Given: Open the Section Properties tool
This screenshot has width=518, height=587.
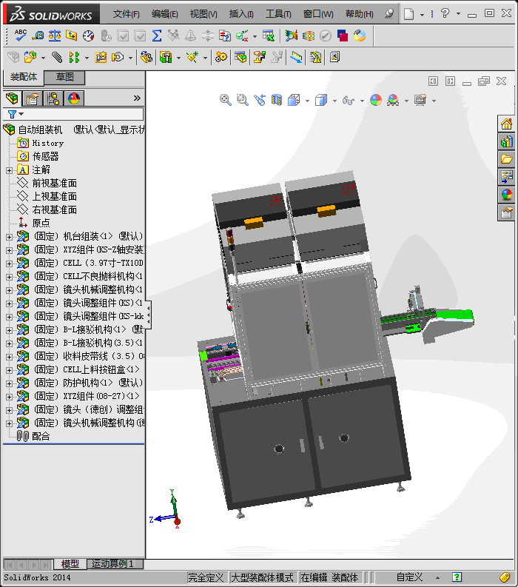Looking at the screenshot, I should pyautogui.click(x=72, y=36).
